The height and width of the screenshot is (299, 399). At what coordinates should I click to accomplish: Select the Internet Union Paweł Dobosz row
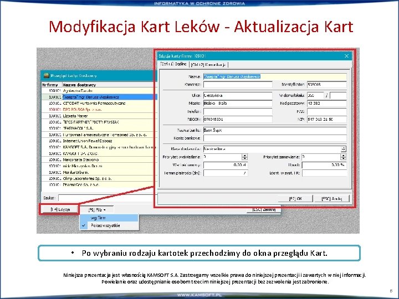click(x=99, y=141)
